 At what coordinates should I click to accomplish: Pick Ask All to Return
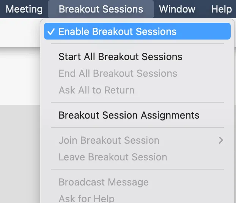(96, 90)
